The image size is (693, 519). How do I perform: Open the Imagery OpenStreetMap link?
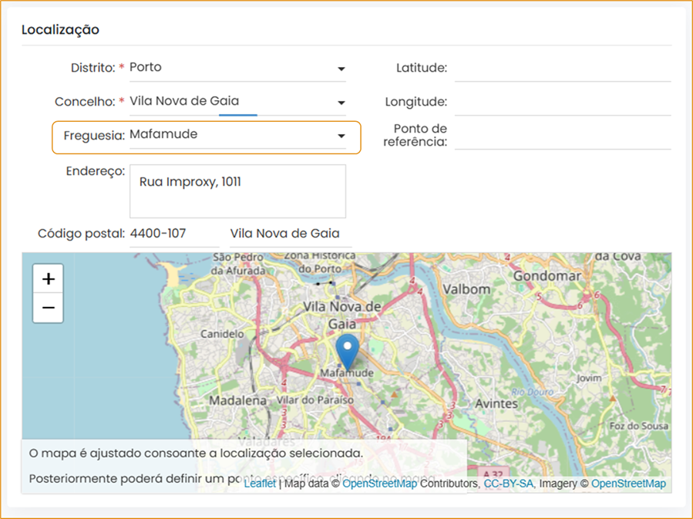coord(627,484)
